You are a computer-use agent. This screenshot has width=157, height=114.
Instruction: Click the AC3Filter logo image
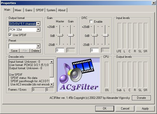78,75
